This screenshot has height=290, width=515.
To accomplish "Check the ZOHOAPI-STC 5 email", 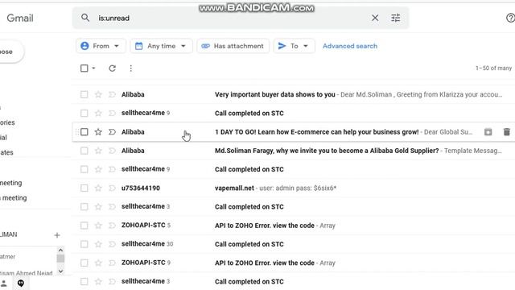I will 84,226.
